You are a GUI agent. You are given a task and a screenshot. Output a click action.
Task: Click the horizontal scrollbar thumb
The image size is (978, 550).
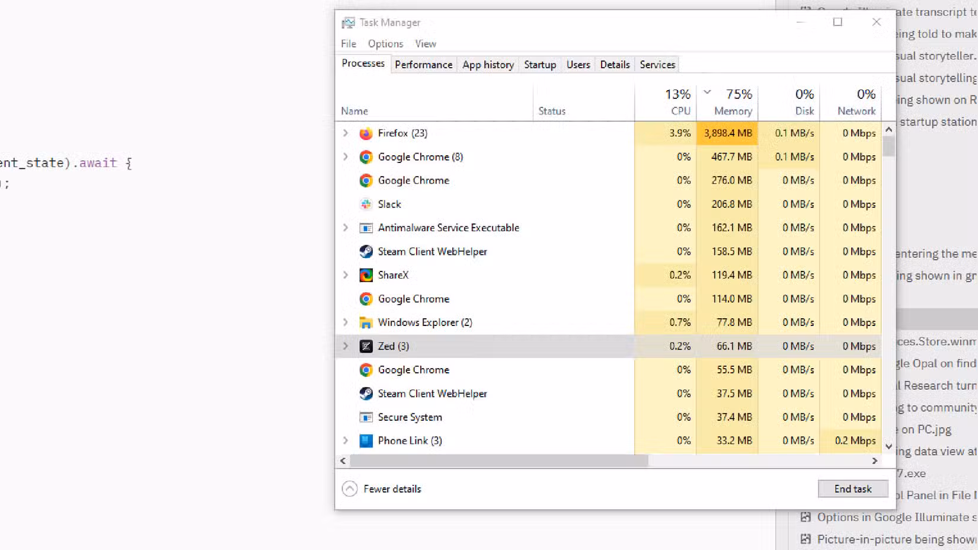(499, 461)
